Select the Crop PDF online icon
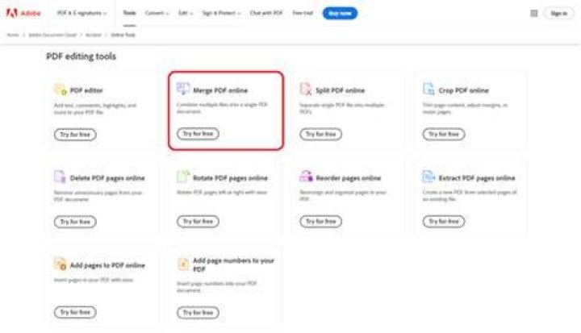Screen dimensions: 581x333 tap(428, 89)
